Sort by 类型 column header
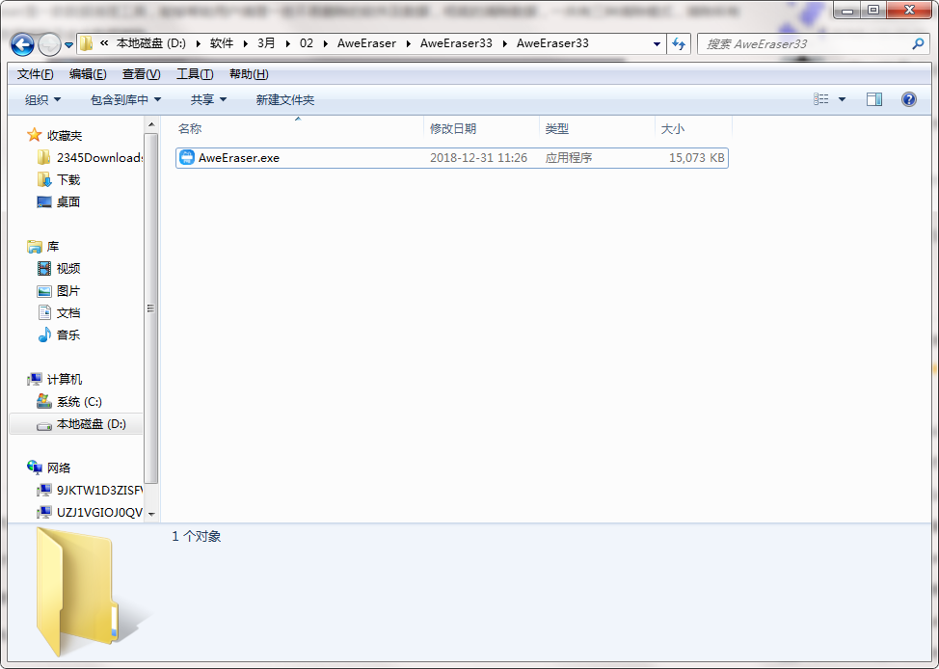 (x=597, y=129)
